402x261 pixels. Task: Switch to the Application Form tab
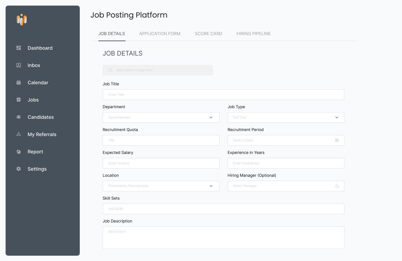pos(160,33)
